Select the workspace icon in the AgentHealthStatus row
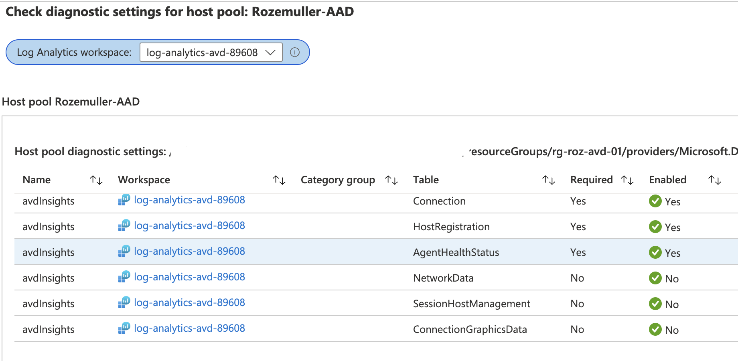Viewport: 738px width, 361px height. pyautogui.click(x=125, y=251)
